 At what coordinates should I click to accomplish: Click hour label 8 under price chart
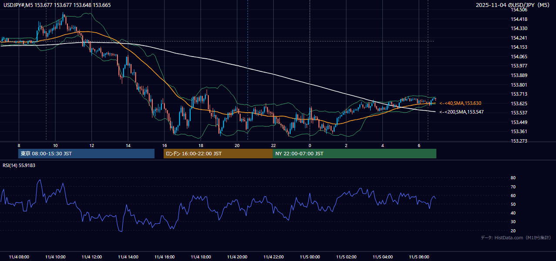pyautogui.click(x=19, y=145)
